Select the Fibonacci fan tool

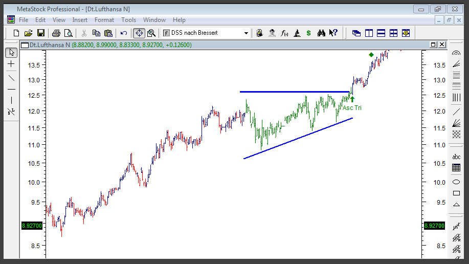point(456,64)
